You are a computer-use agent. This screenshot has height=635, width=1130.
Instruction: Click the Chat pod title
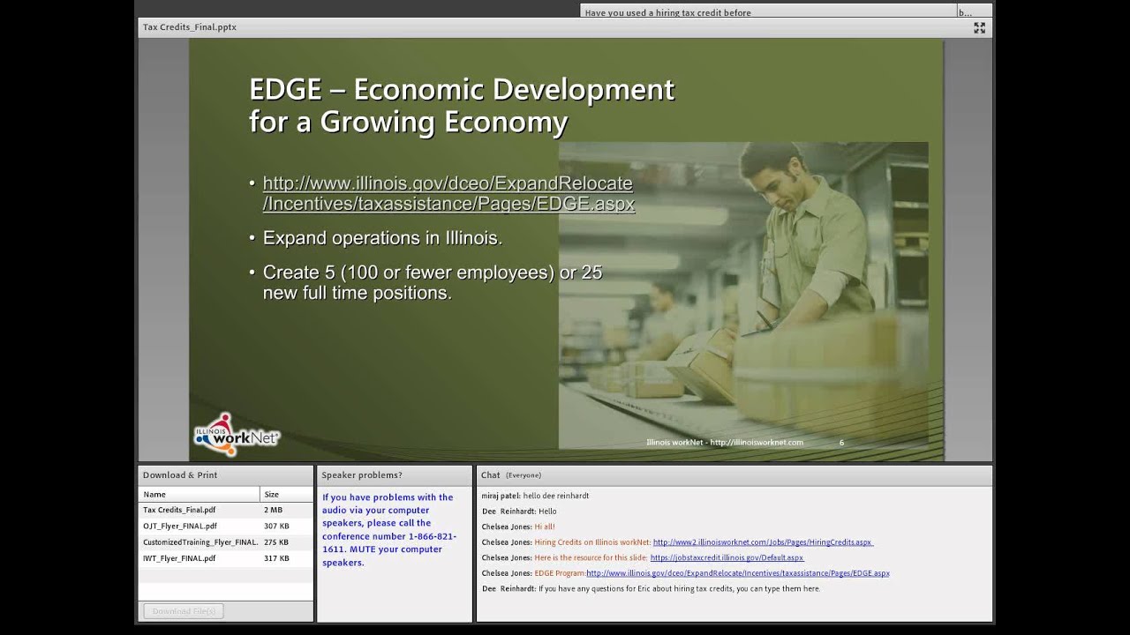tap(490, 475)
